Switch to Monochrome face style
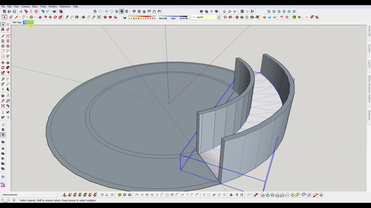Viewport: 371px width, 208px height. click(x=127, y=12)
